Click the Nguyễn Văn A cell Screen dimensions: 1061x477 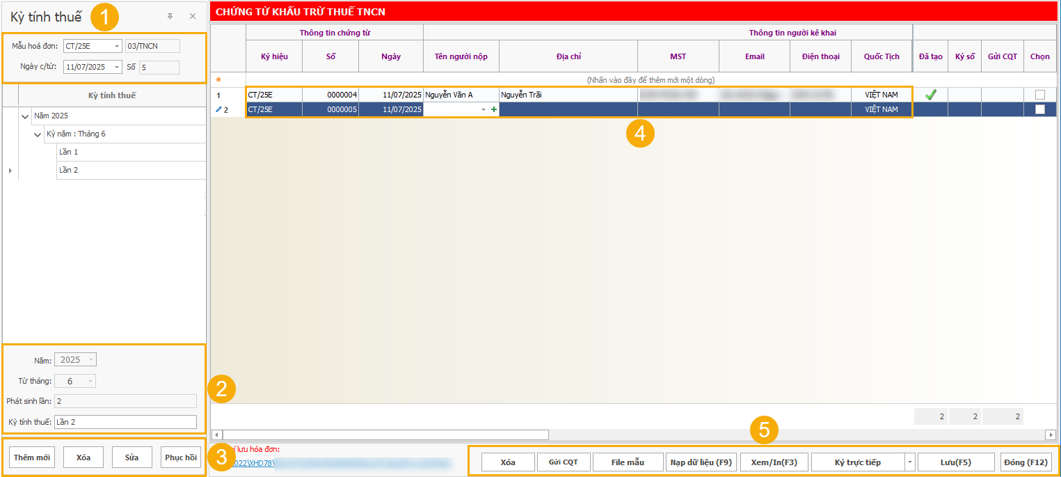tap(461, 95)
